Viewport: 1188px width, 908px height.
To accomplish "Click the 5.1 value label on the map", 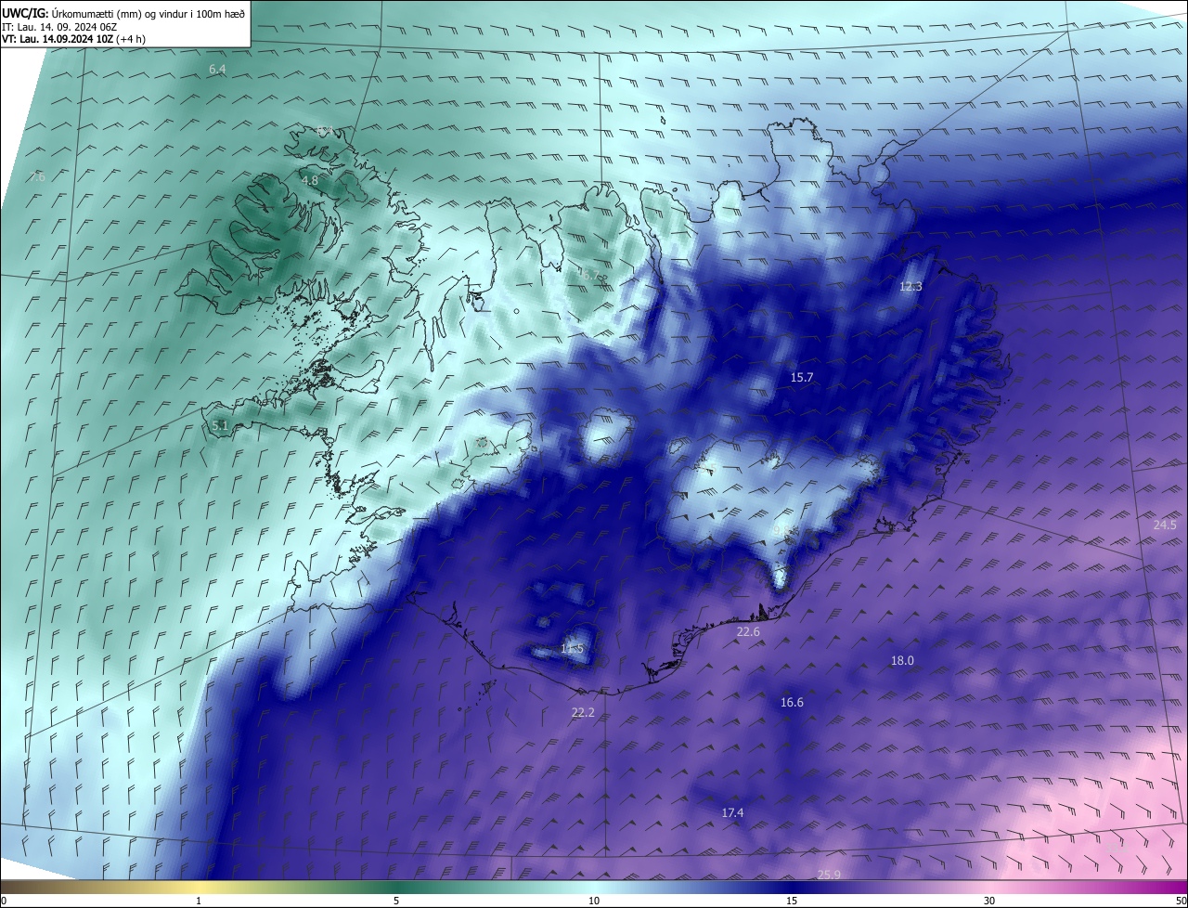I will point(220,425).
